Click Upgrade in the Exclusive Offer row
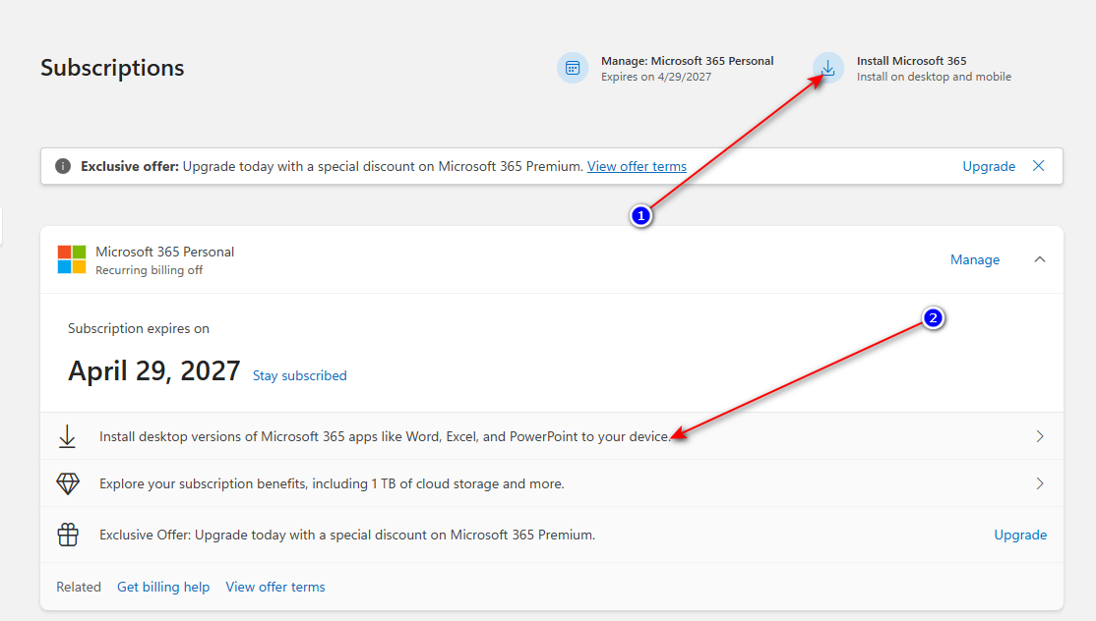The height and width of the screenshot is (621, 1096). (x=1020, y=535)
